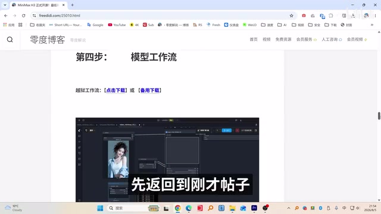Open the workflow screenshot image
This screenshot has height=214, width=381.
(x=167, y=160)
